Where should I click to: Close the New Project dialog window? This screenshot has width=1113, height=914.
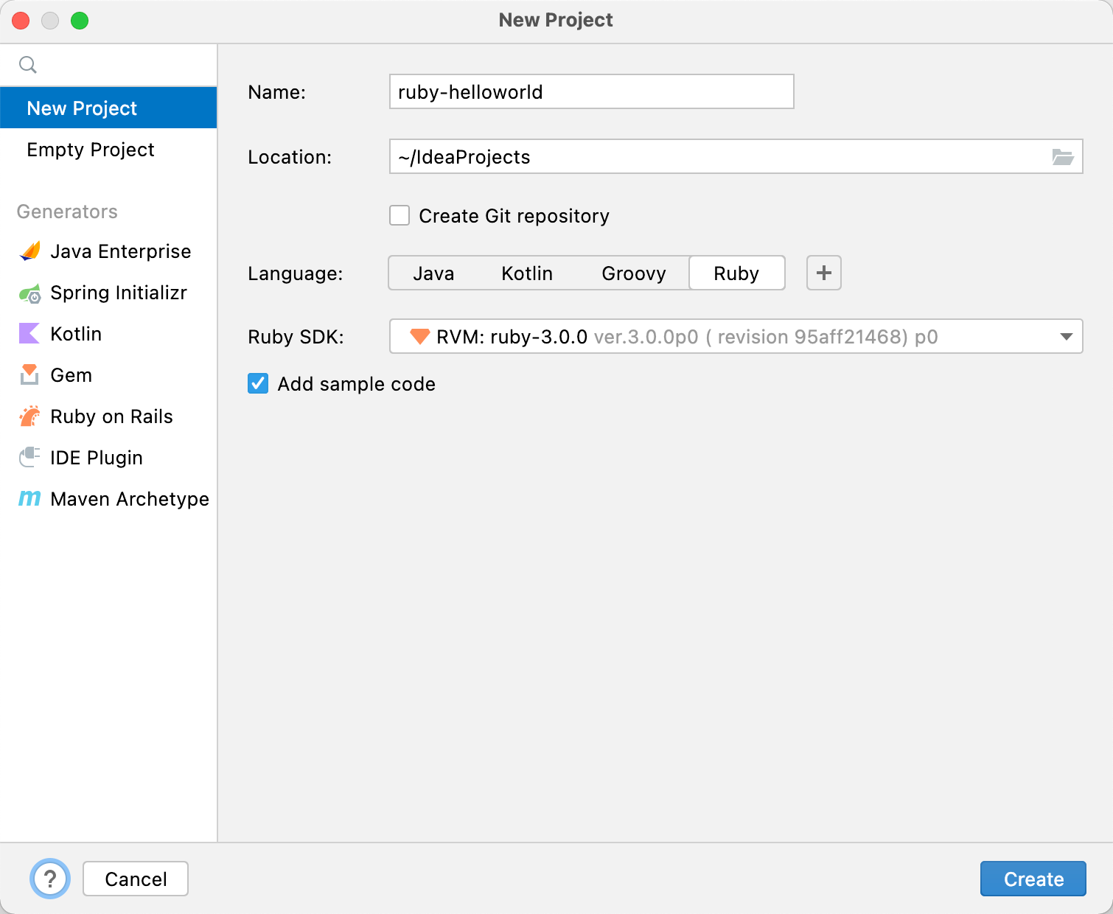point(21,21)
